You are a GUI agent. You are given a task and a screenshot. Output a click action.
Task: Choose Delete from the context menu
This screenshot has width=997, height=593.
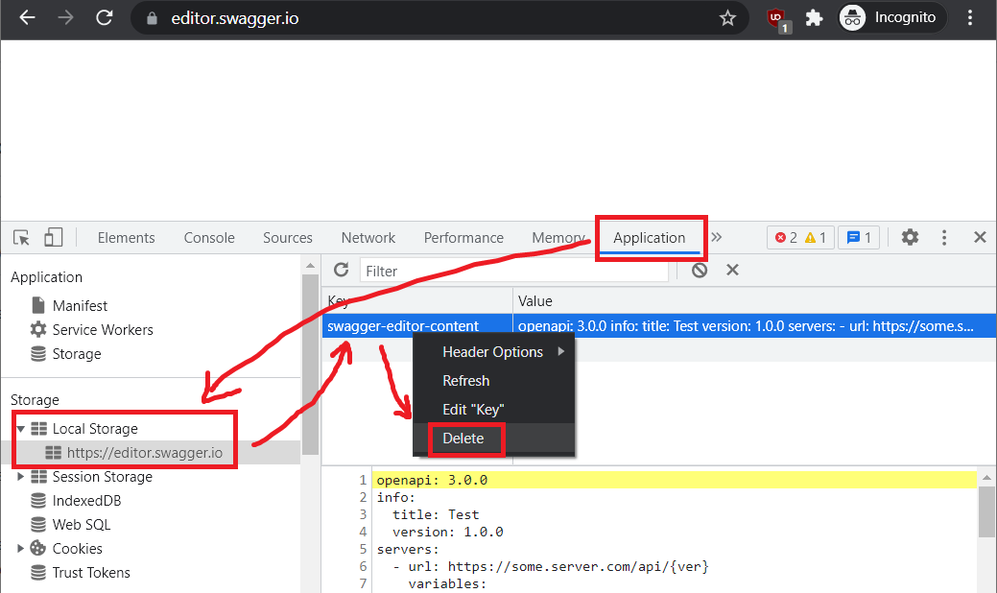(x=466, y=438)
